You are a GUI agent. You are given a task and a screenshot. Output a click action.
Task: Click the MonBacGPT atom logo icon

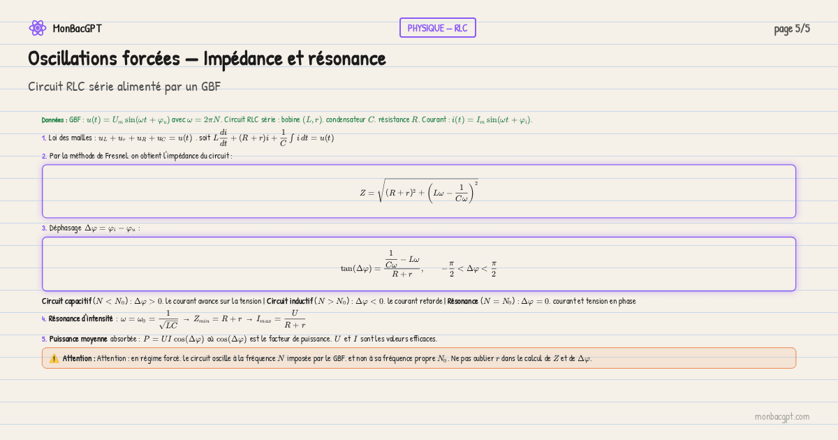tap(38, 28)
